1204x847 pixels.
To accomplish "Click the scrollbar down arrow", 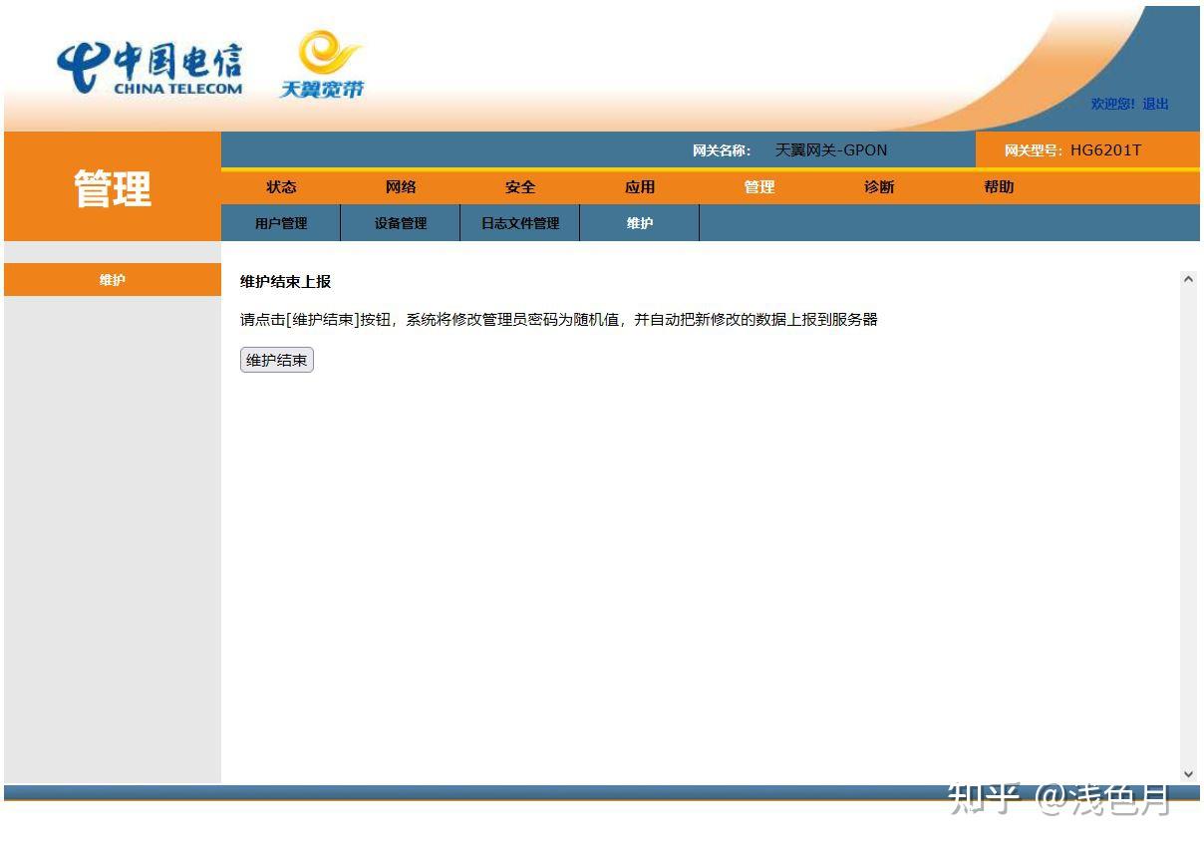I will click(1188, 773).
